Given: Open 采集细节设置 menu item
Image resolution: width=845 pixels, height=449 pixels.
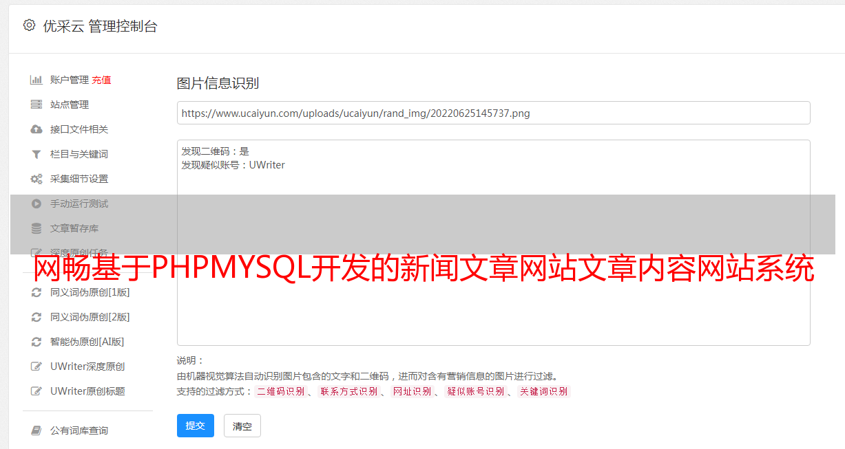Looking at the screenshot, I should (79, 179).
